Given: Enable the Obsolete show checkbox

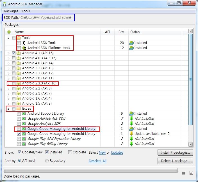Looking at the screenshot, I should (x=70, y=152).
